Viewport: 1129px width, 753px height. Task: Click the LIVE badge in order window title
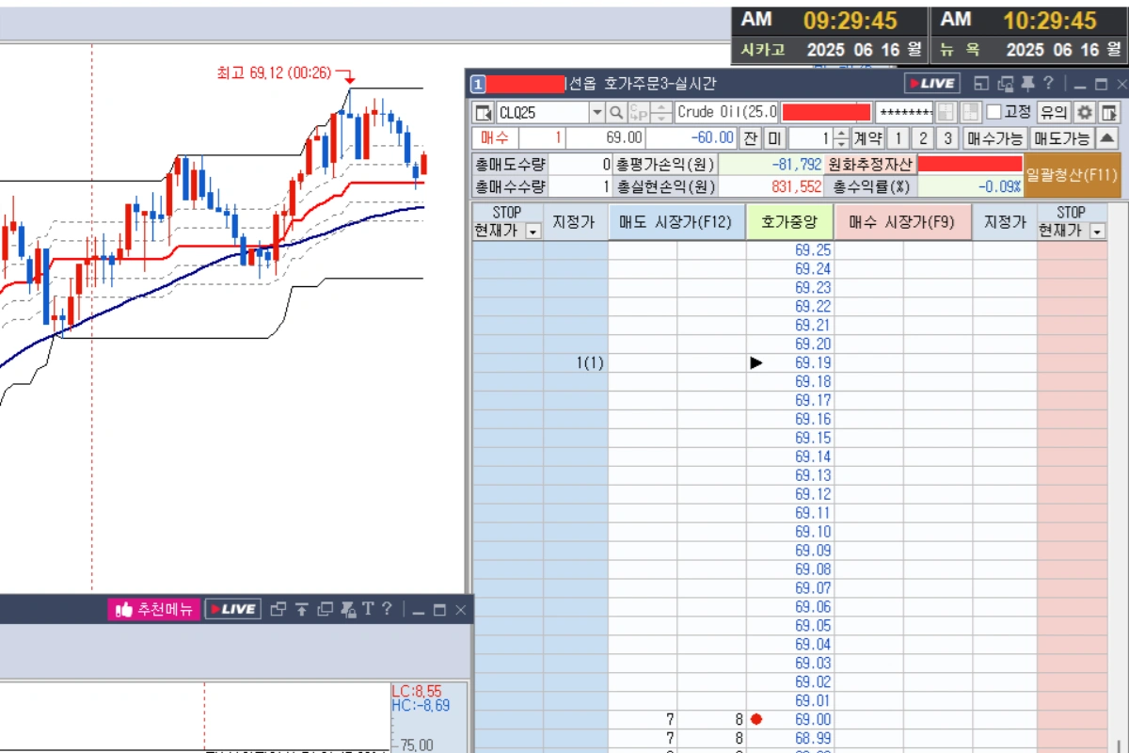pyautogui.click(x=931, y=84)
